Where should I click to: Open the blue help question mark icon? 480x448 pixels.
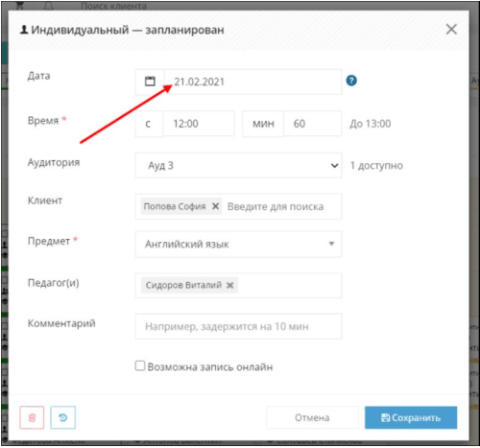(x=351, y=81)
